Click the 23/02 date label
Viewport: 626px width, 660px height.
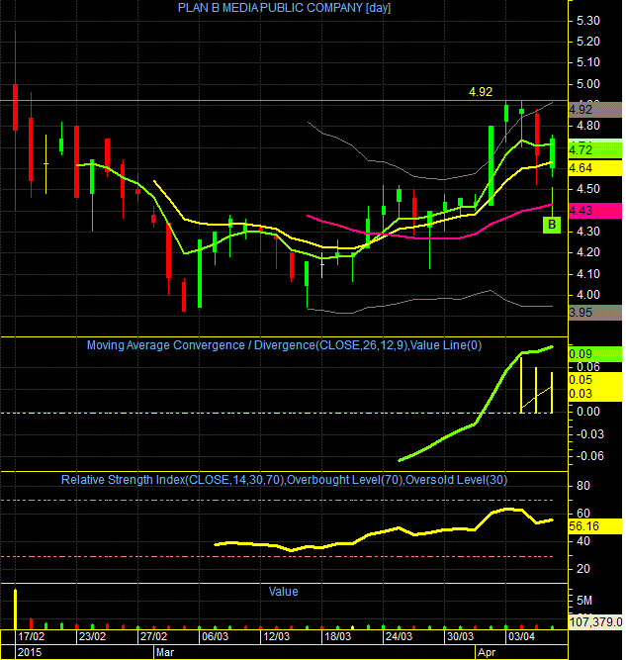(x=93, y=637)
